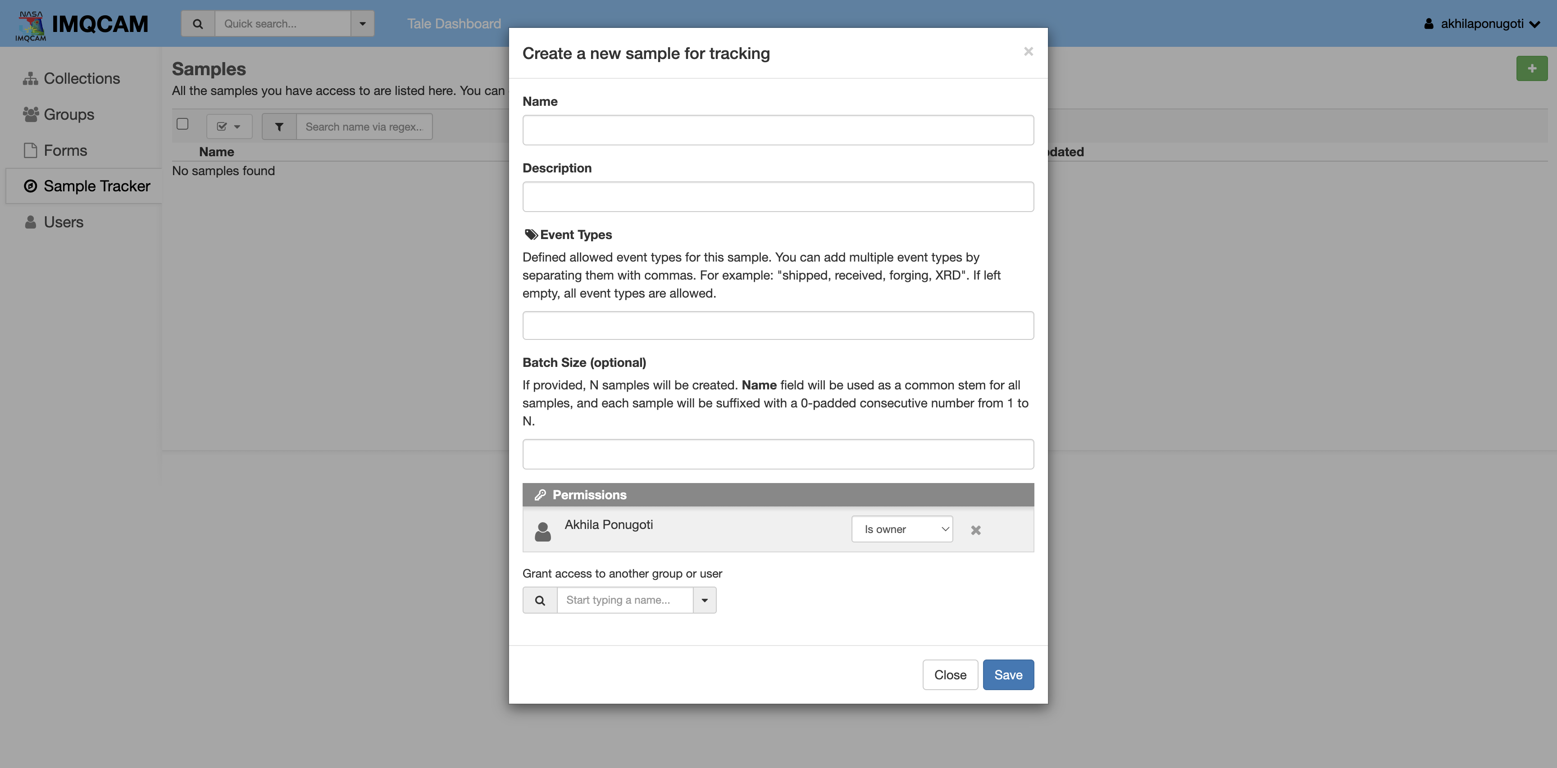Click the green plus new sample button
The image size is (1557, 768).
pos(1532,68)
